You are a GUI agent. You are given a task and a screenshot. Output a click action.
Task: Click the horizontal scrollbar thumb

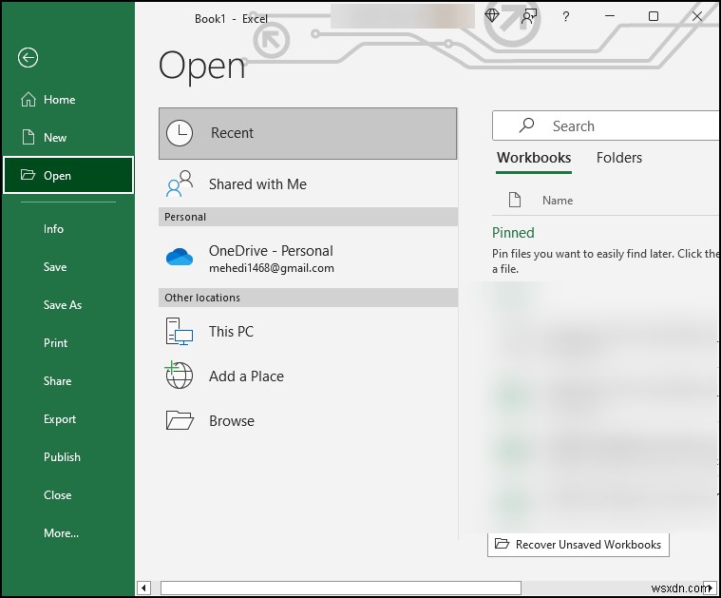(x=341, y=588)
